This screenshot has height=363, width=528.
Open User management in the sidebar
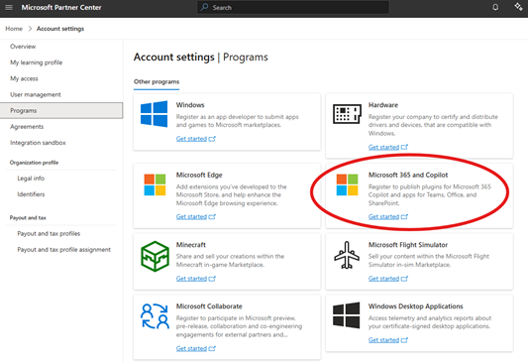coord(36,94)
